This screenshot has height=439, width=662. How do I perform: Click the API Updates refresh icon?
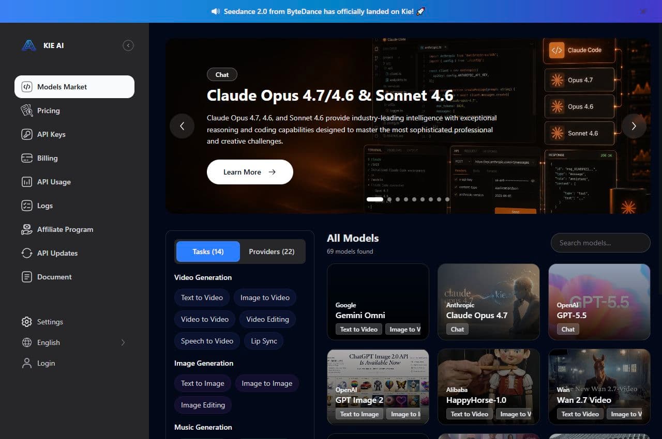pos(26,253)
